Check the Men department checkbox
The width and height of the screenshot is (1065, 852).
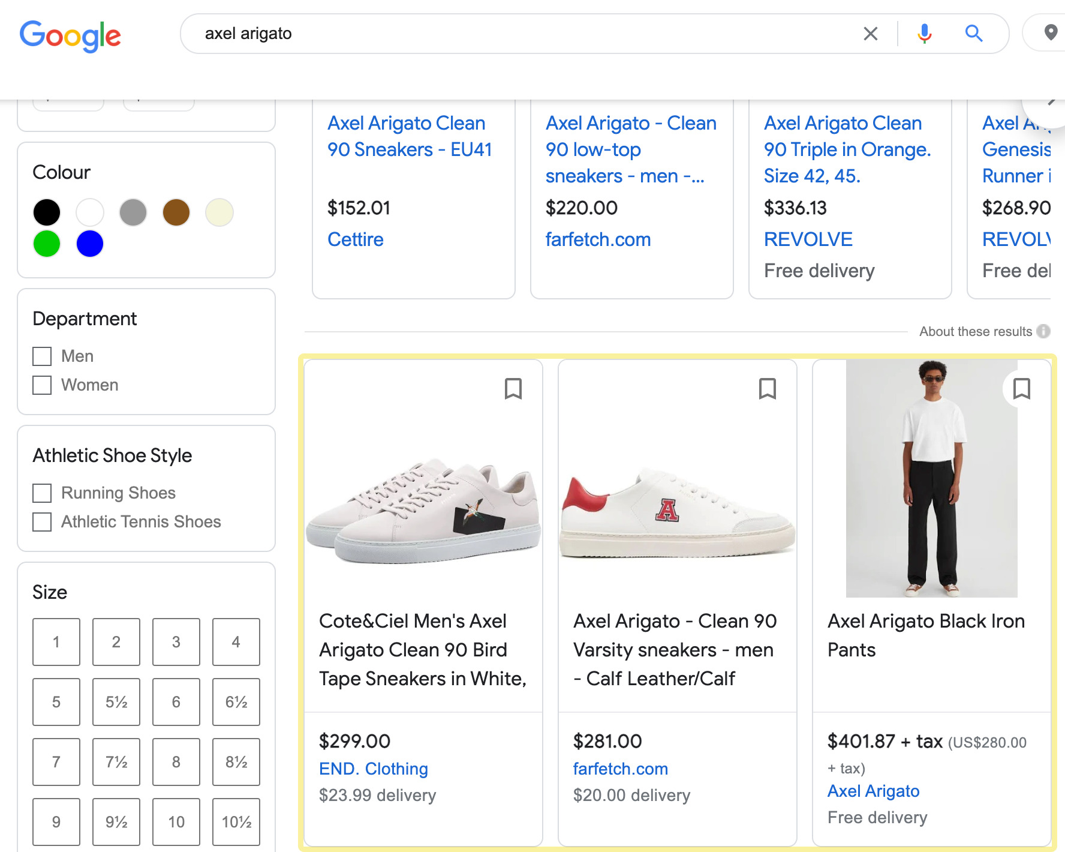click(41, 356)
